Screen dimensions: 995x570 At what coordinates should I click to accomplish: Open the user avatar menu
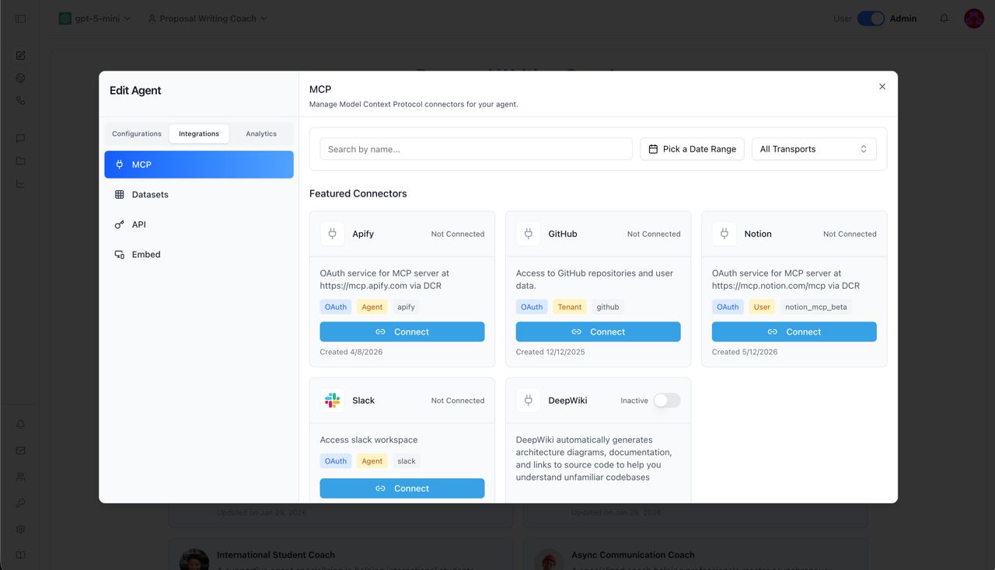pos(974,19)
